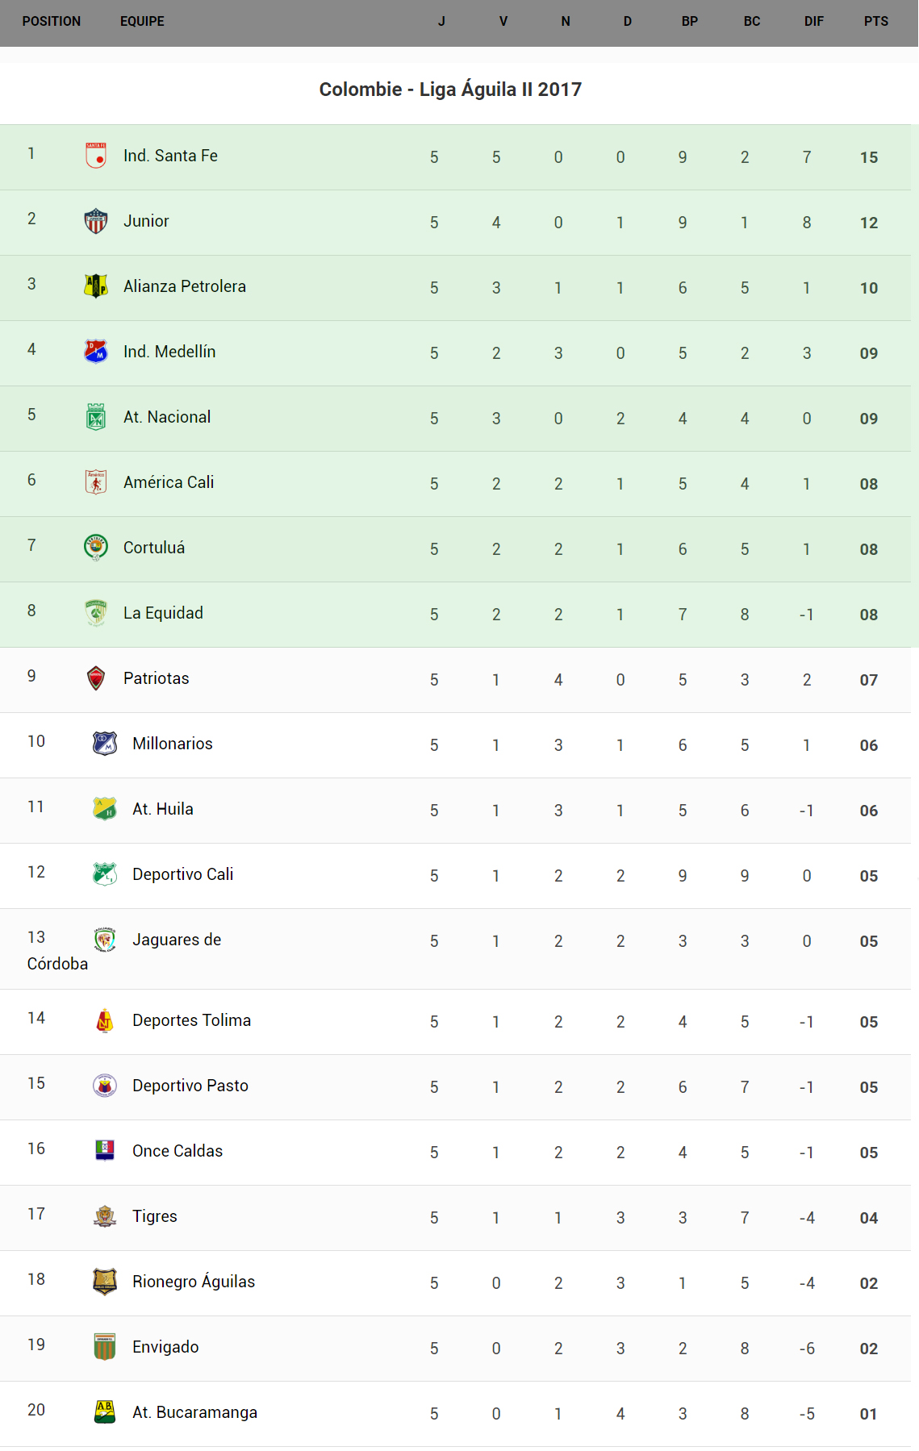Select the Alianza Petrolera logo

tap(96, 286)
